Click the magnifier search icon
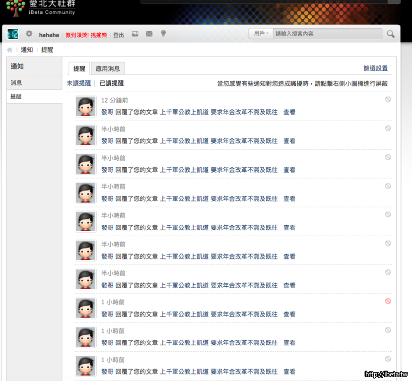Viewport: 412px width, 381px height. coord(391,34)
